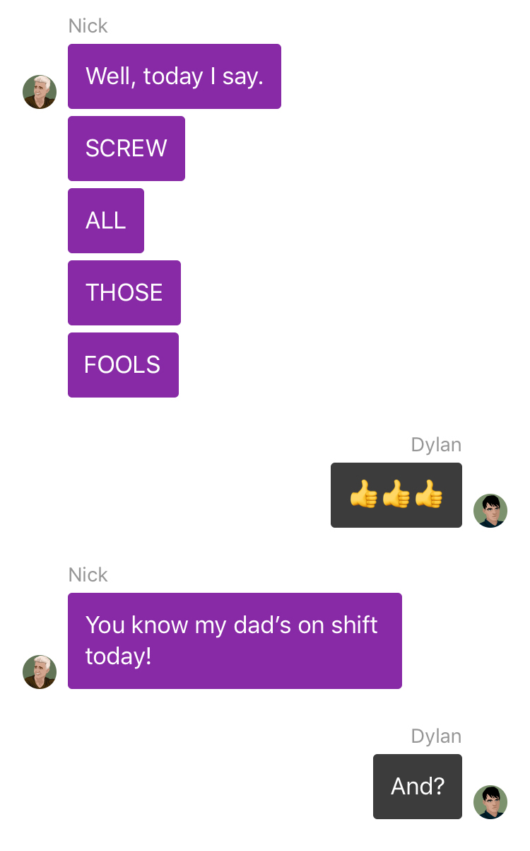Select Dylan's 'And?' message bubble

click(418, 787)
